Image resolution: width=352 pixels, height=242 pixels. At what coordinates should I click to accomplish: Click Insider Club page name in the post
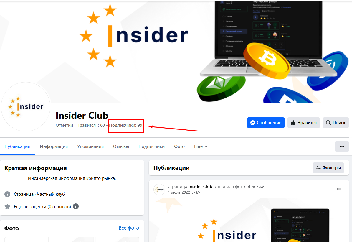[200, 187]
